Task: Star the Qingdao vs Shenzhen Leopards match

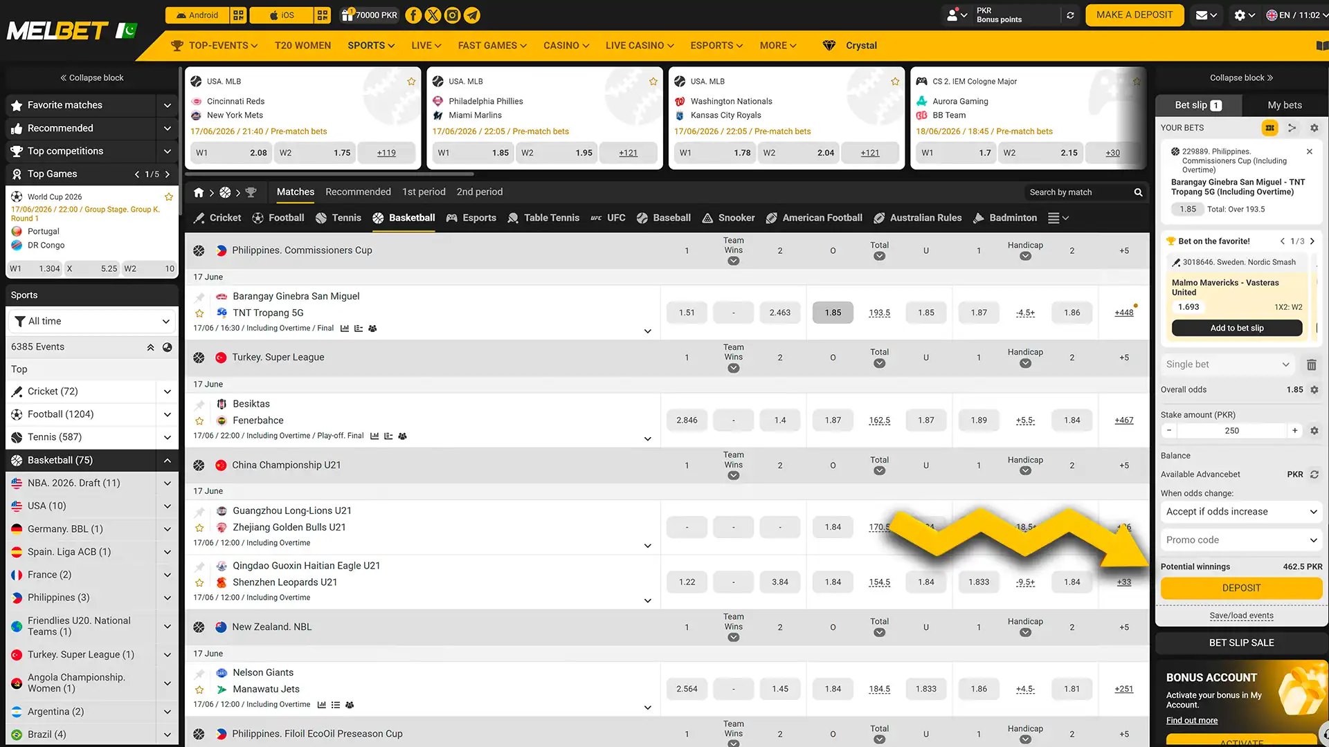Action: click(199, 582)
